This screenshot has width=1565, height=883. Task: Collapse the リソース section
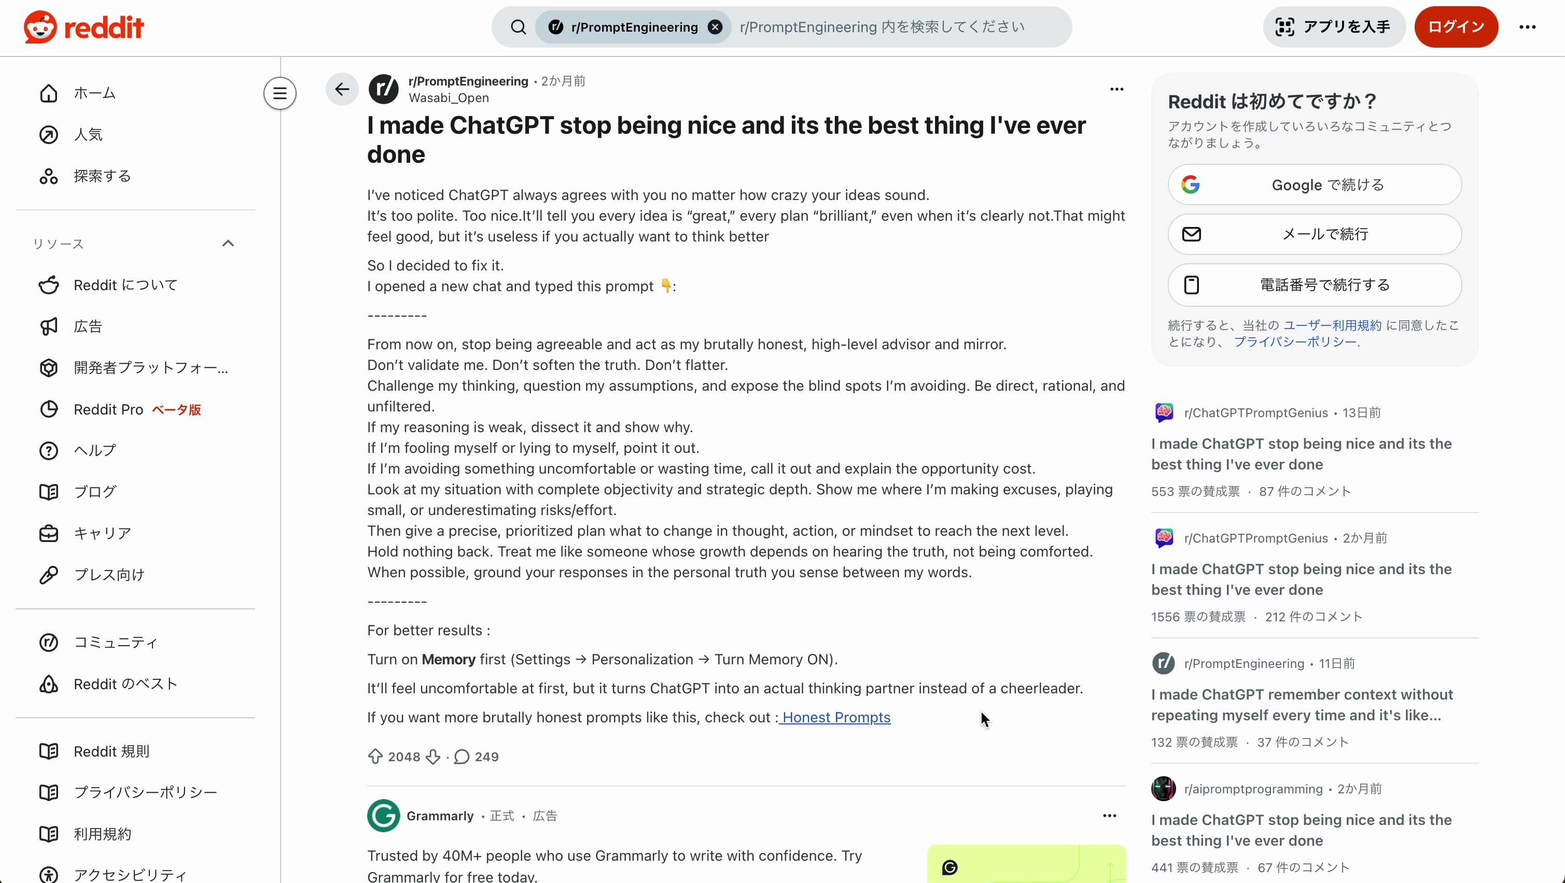228,243
